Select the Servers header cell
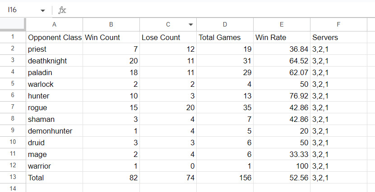The width and height of the screenshot is (375, 192). point(338,37)
